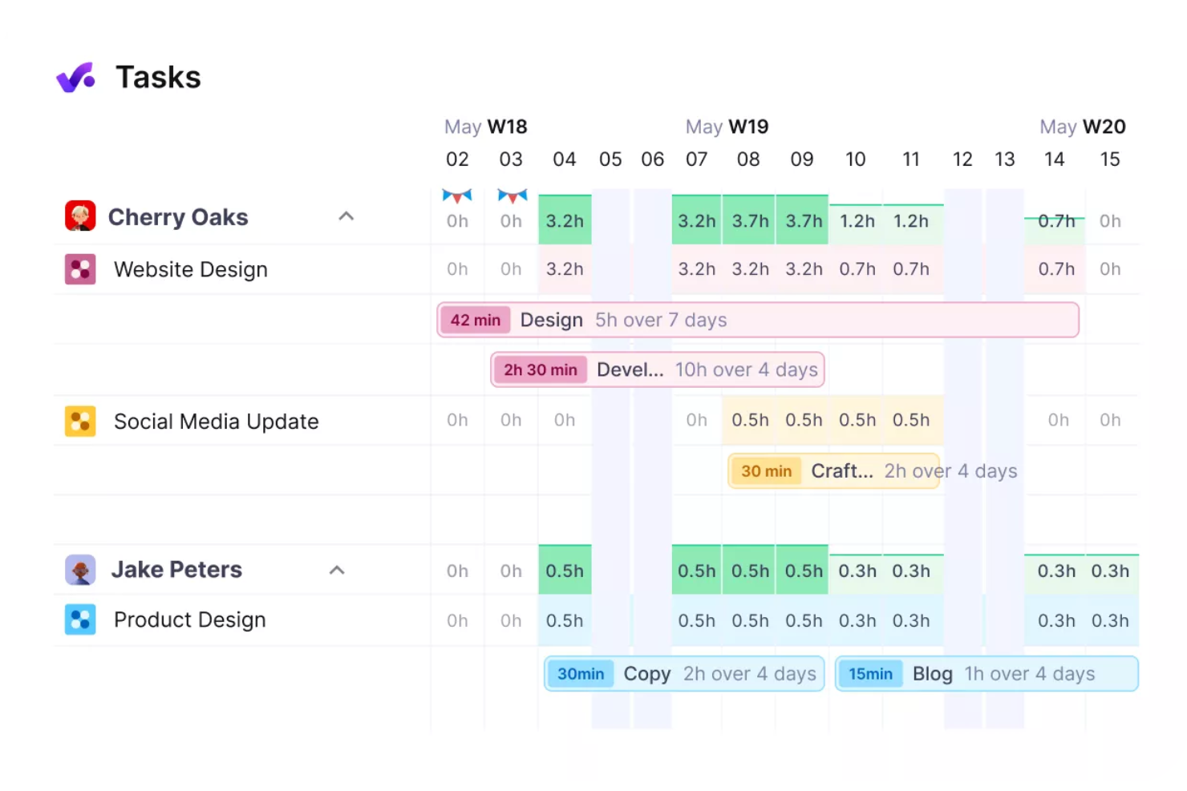Open the Craft... 2h over 4 days task bar
The width and height of the screenshot is (1187, 791).
(833, 471)
